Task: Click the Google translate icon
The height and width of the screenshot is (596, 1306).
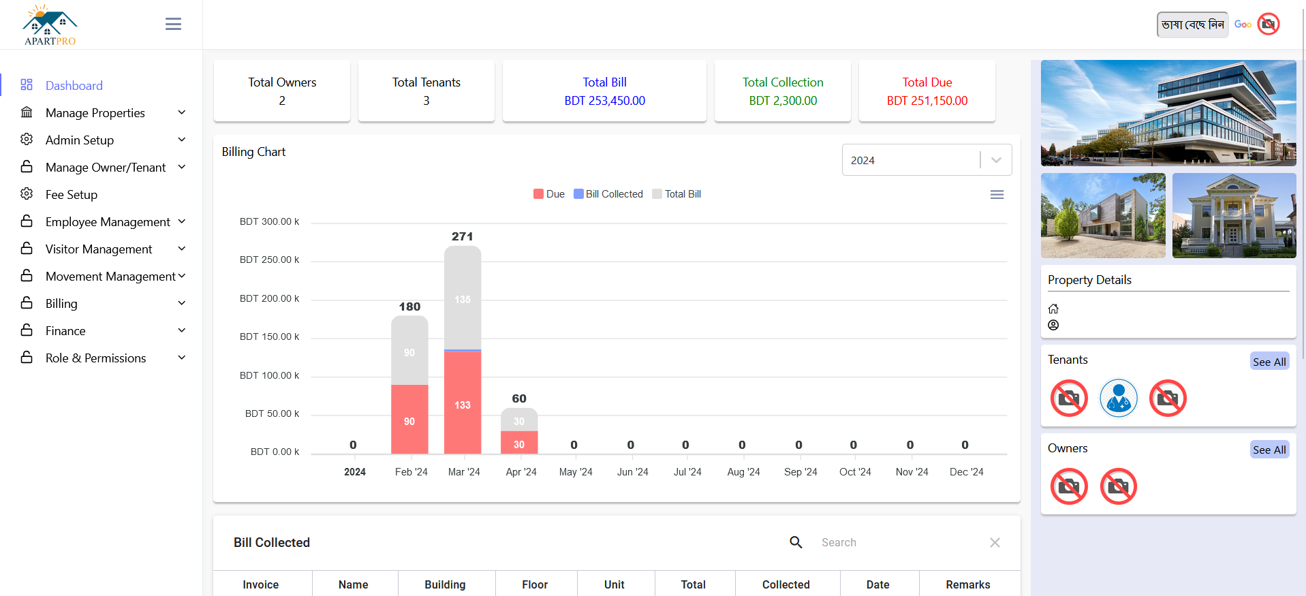Action: coord(1243,25)
